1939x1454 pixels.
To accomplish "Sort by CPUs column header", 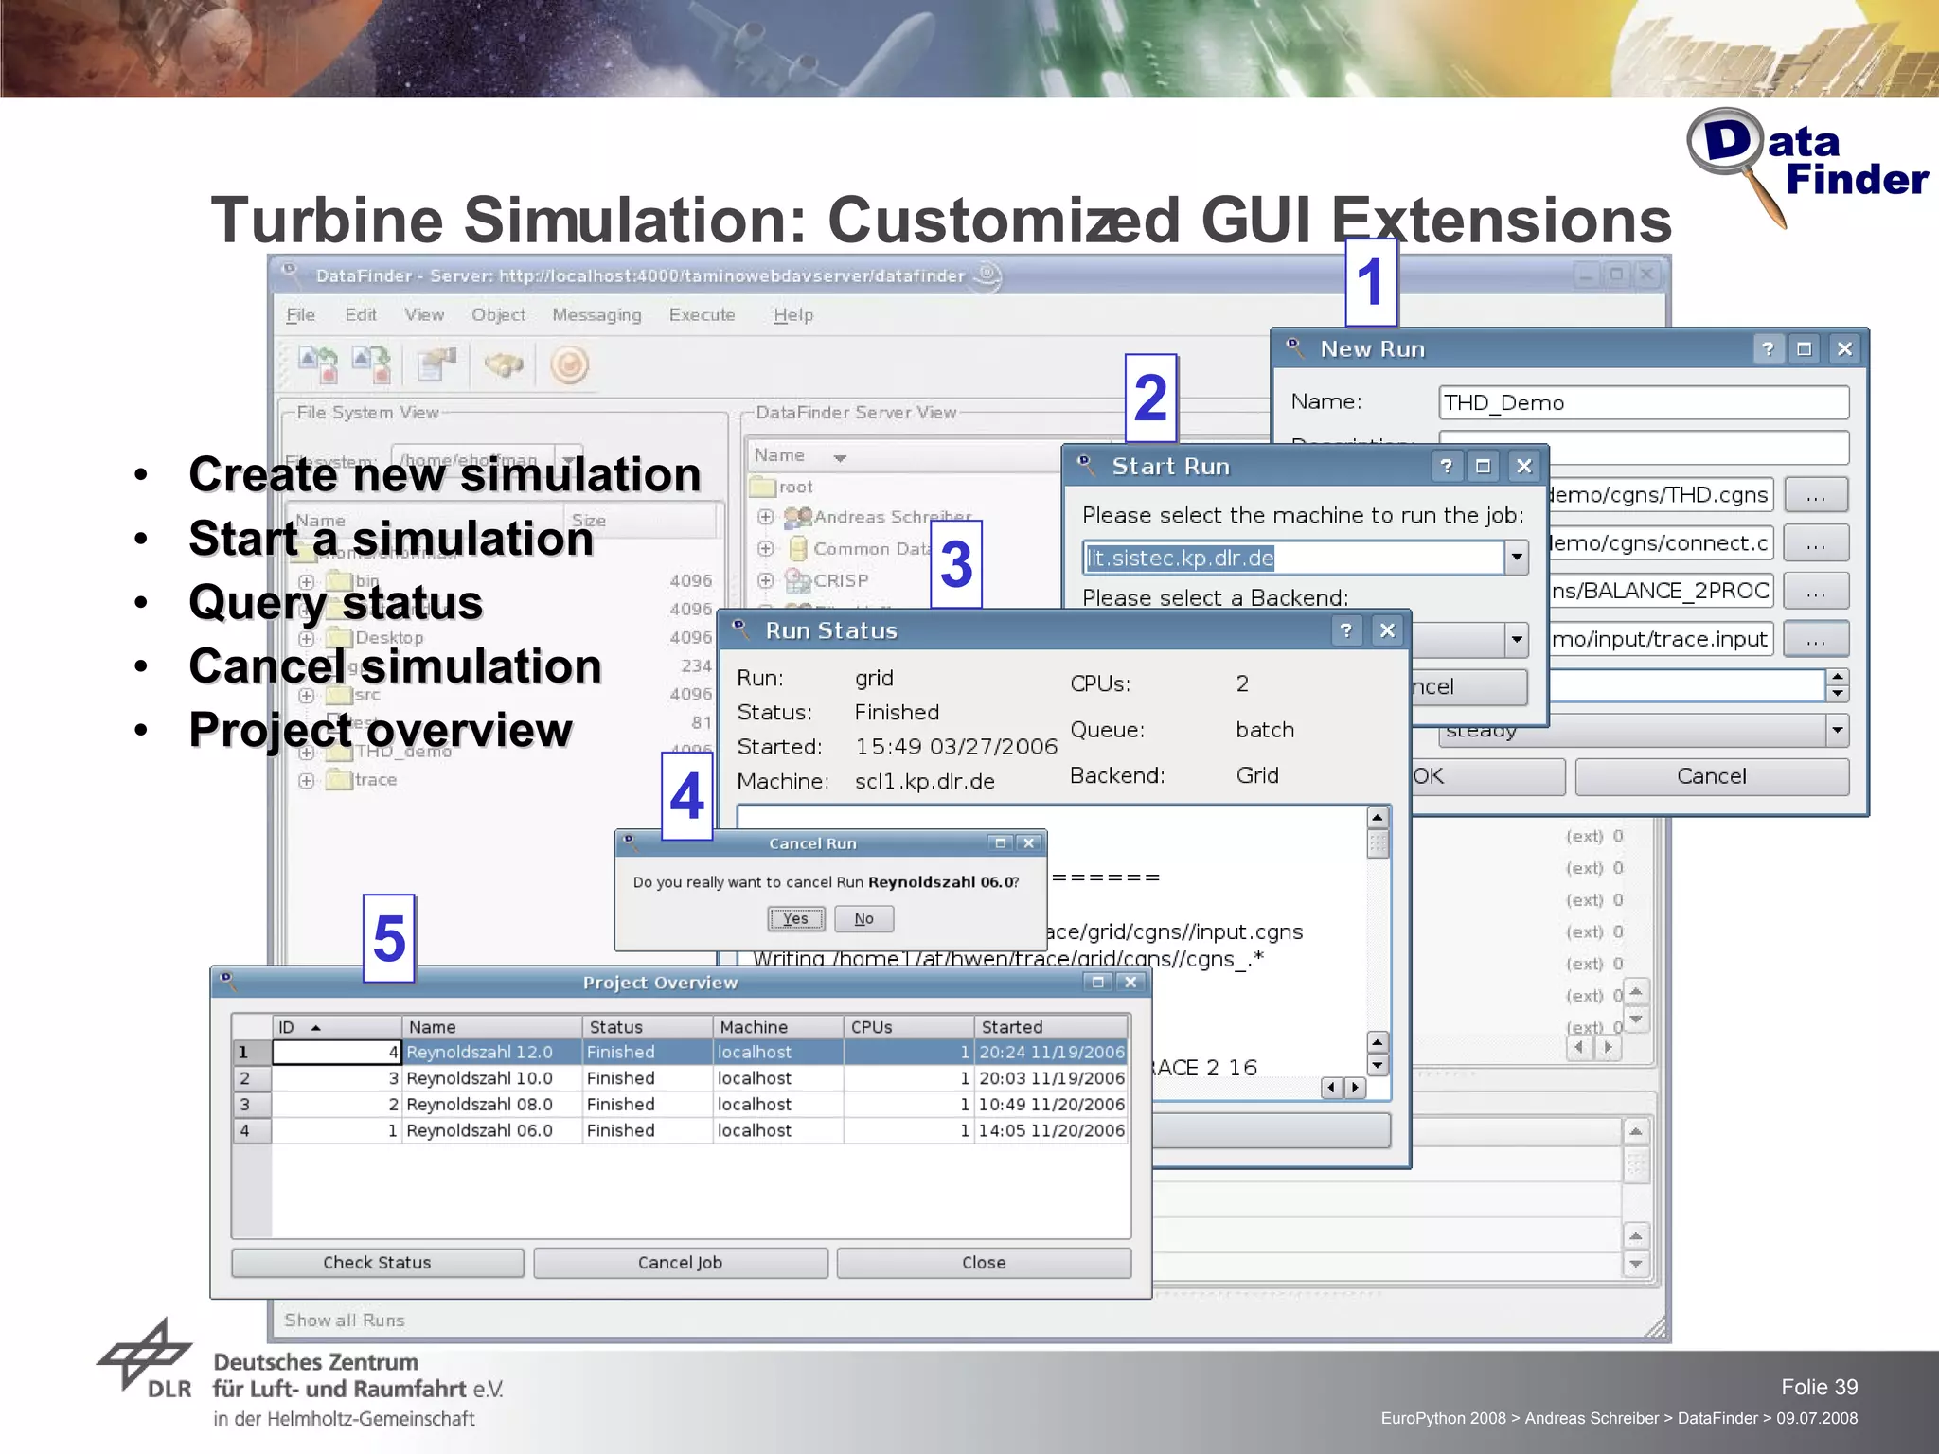I will click(909, 1027).
